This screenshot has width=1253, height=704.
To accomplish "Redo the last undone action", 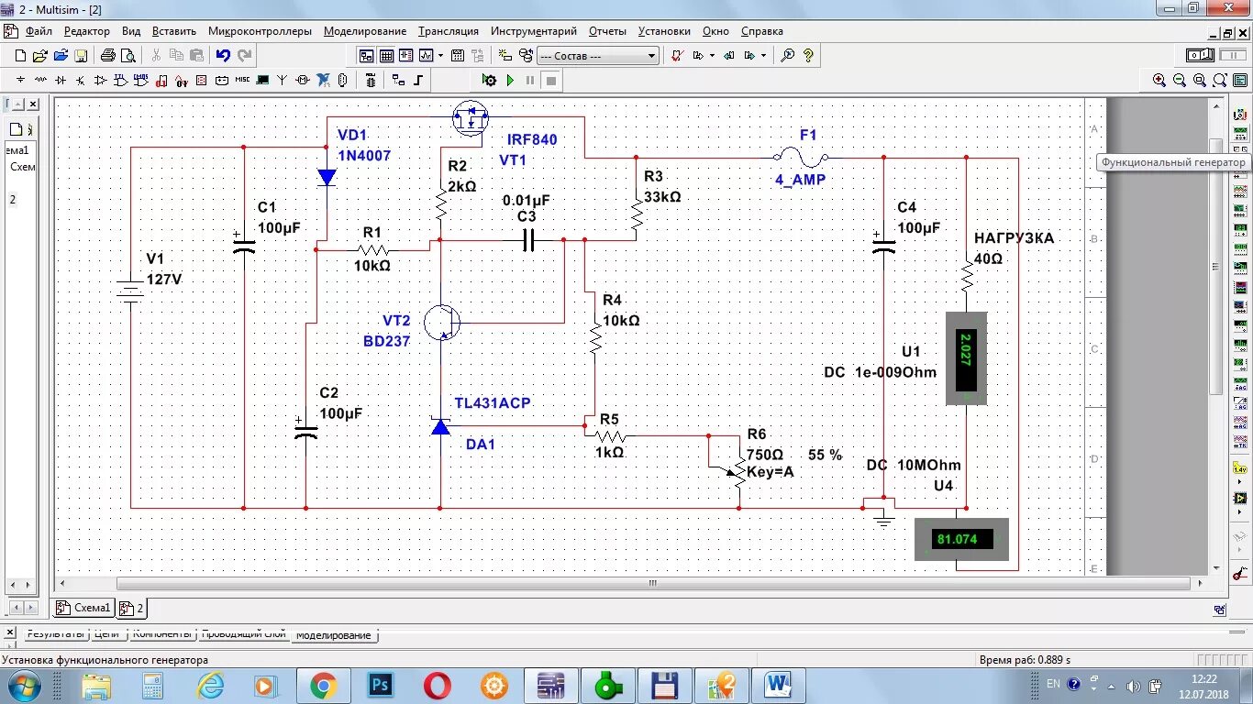I will tap(245, 55).
